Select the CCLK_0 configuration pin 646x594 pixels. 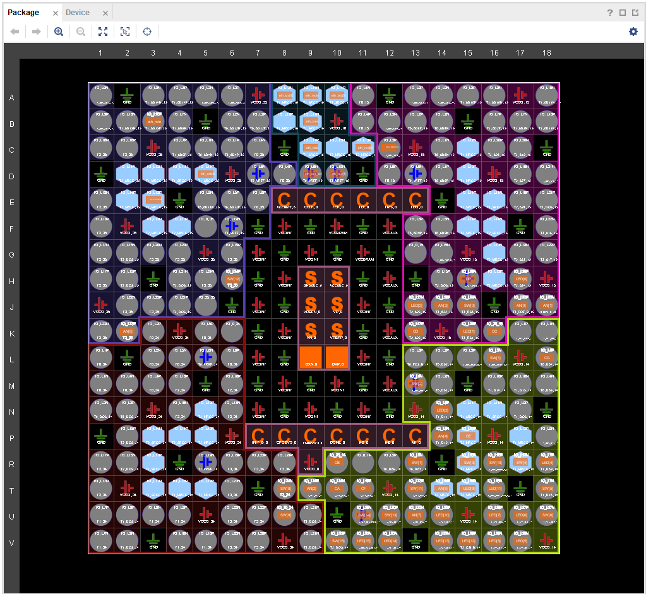pyautogui.click(x=310, y=201)
